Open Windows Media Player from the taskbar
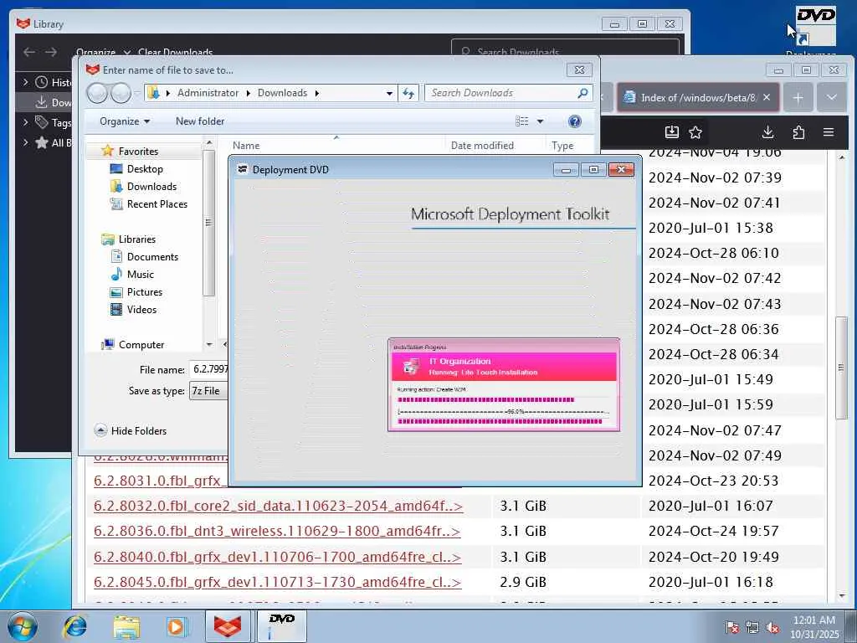Viewport: 857px width, 643px height. pos(177,626)
